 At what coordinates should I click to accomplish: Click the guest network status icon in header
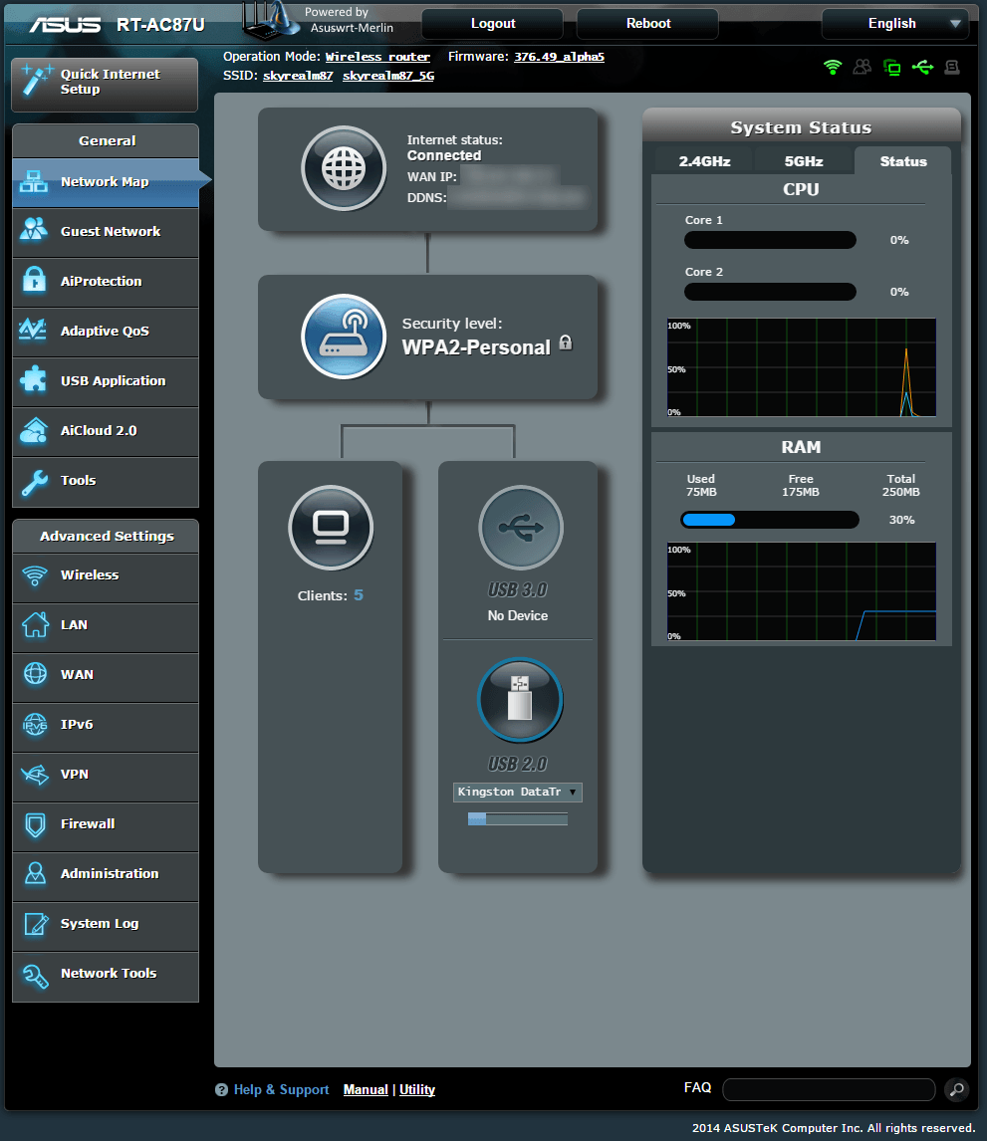point(863,68)
